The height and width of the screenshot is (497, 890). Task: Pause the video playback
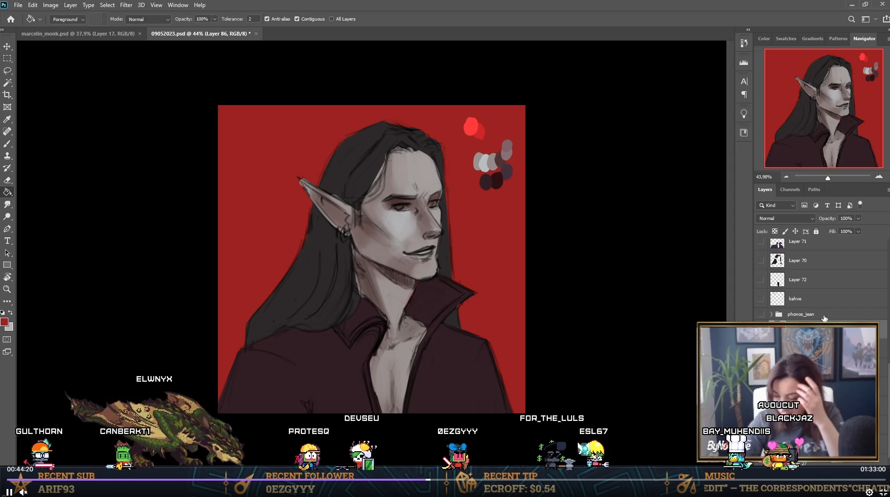[9, 492]
